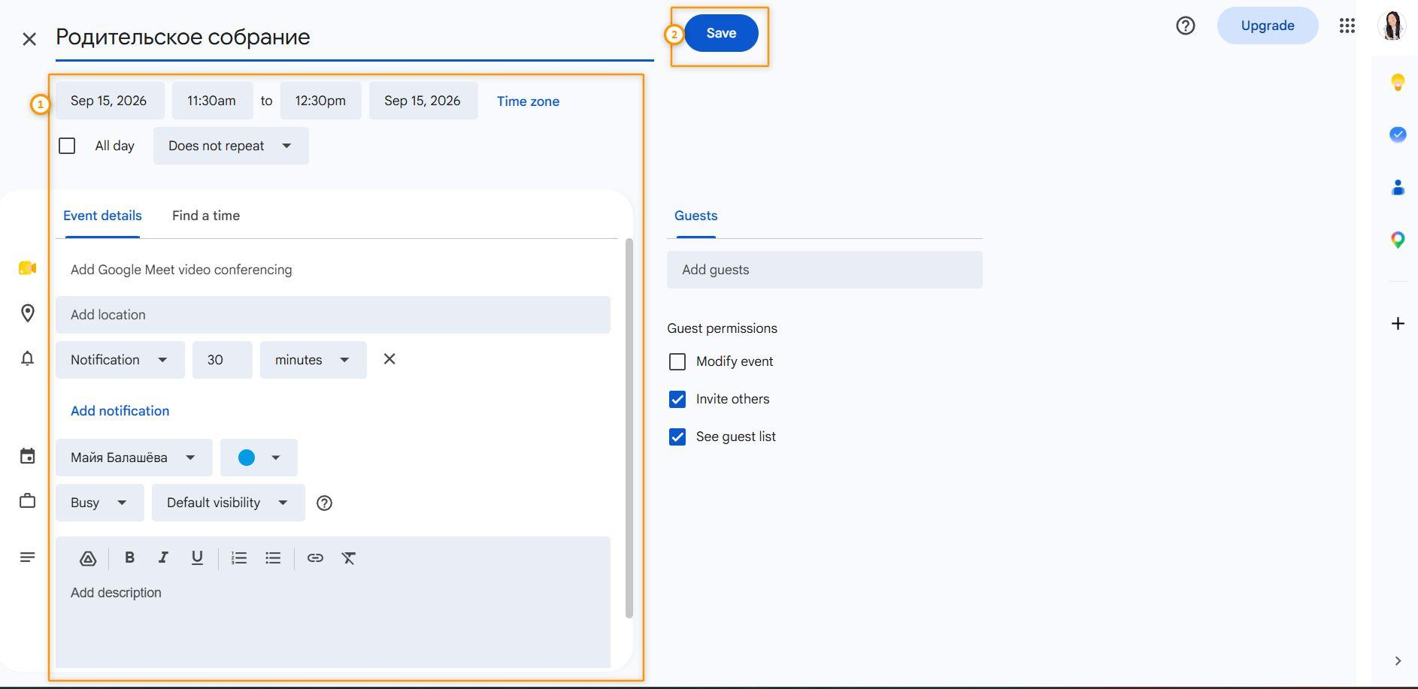Click the Remove formatting icon
The height and width of the screenshot is (689, 1418).
tap(349, 558)
